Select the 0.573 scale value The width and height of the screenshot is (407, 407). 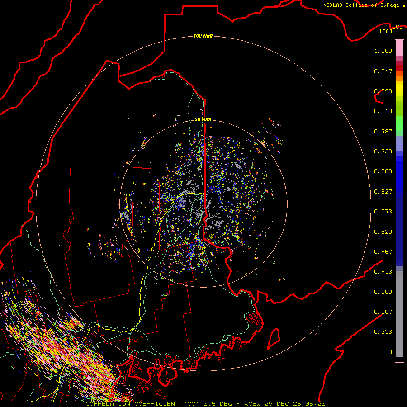[383, 212]
